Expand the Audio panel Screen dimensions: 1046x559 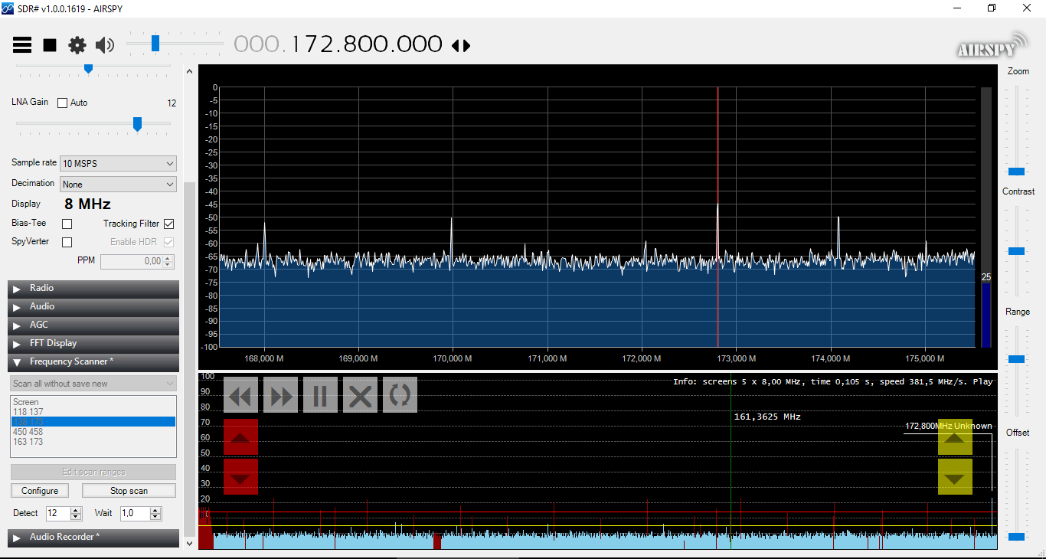coord(93,307)
